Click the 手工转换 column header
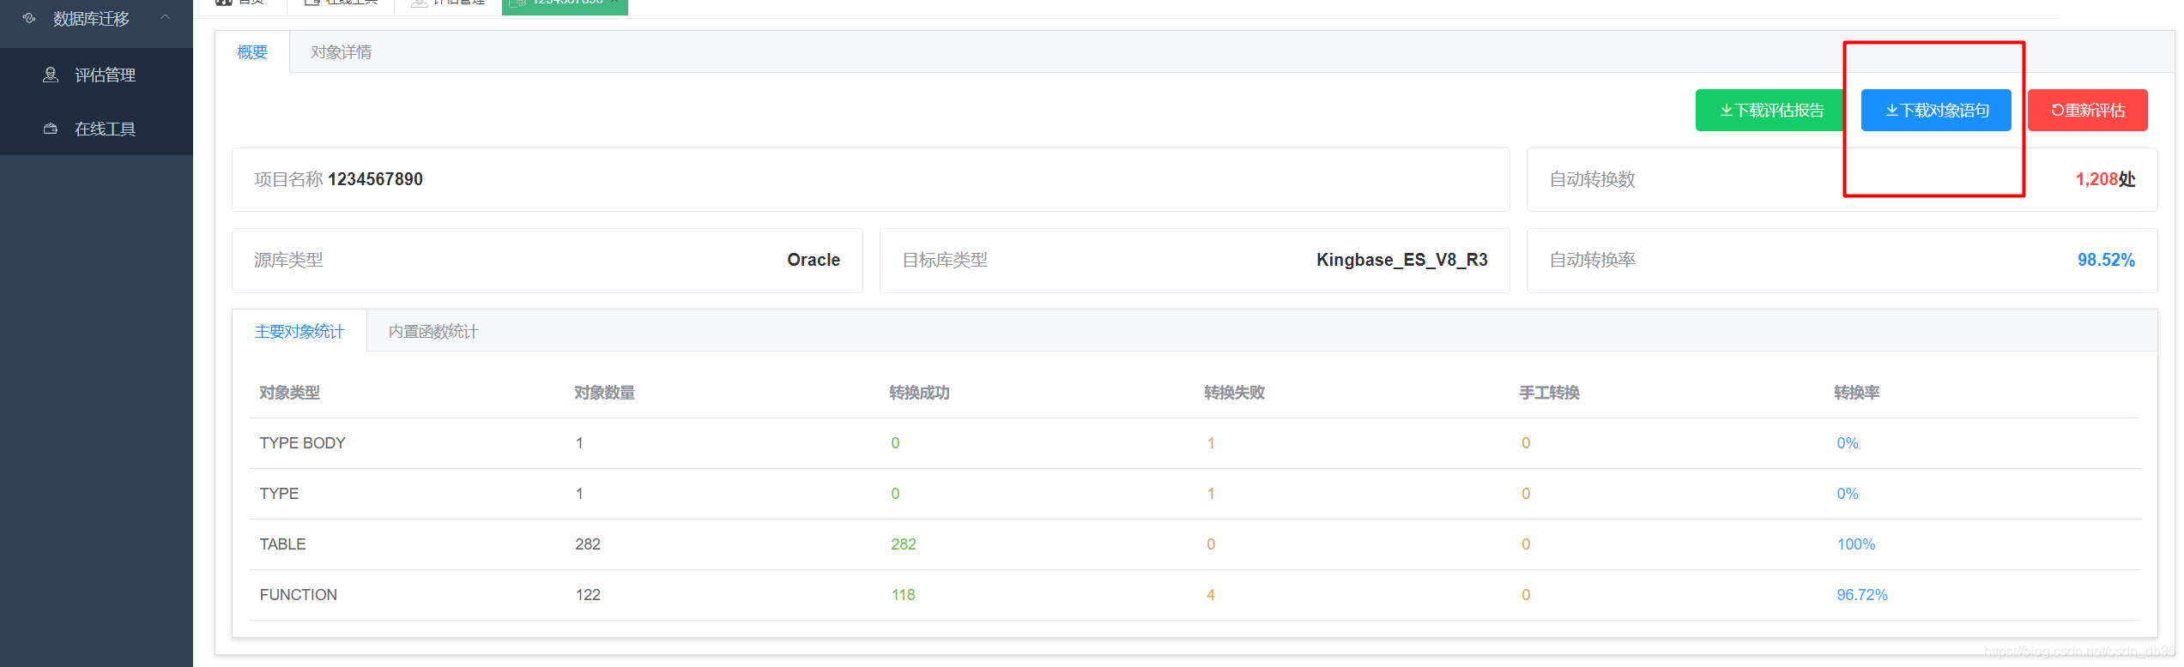The height and width of the screenshot is (667, 2184). tap(1549, 393)
